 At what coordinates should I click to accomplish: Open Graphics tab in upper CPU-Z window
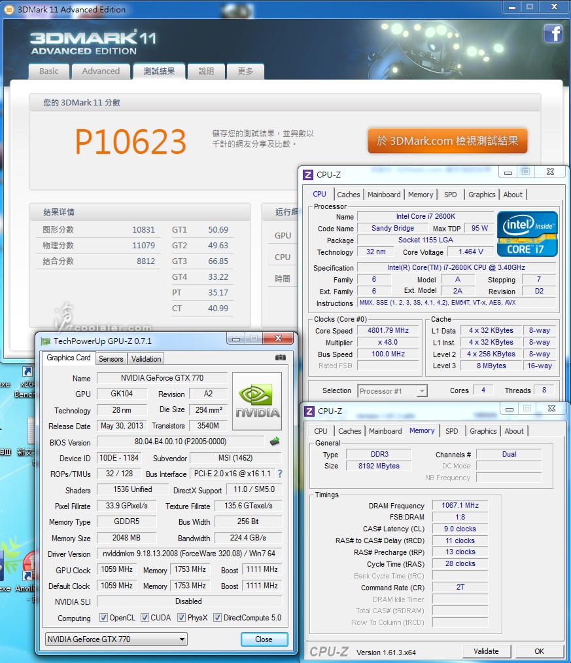(482, 195)
